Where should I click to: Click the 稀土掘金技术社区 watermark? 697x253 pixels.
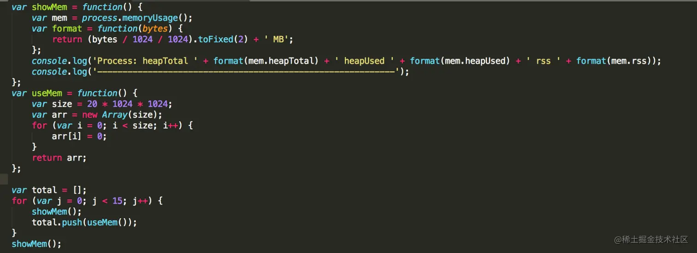pos(651,240)
